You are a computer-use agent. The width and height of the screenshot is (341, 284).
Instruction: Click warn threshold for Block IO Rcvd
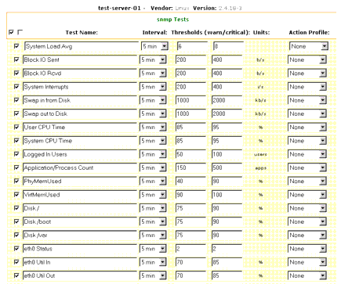[190, 74]
